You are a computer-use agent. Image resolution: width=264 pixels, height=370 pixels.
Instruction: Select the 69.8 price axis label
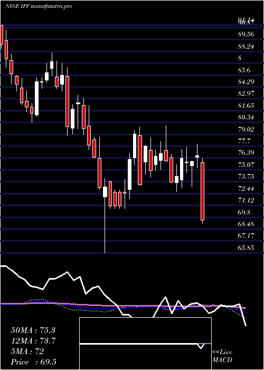click(244, 212)
